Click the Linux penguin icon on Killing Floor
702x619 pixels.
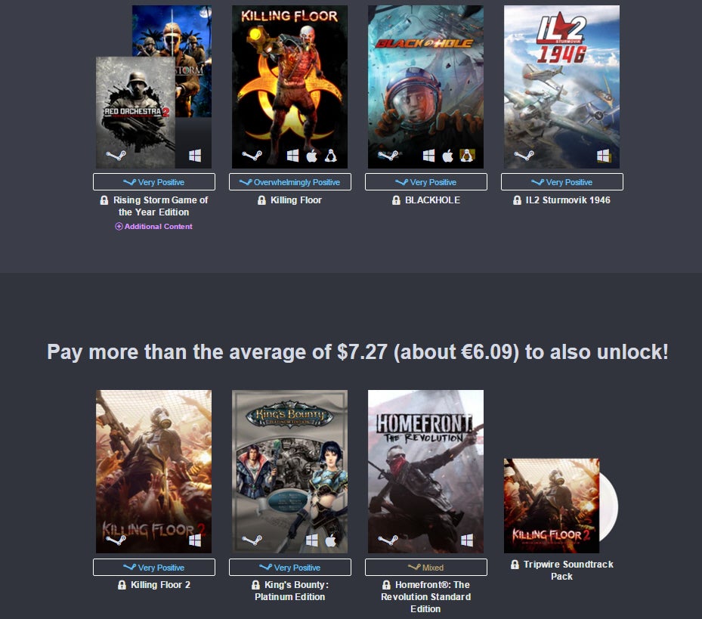(330, 156)
